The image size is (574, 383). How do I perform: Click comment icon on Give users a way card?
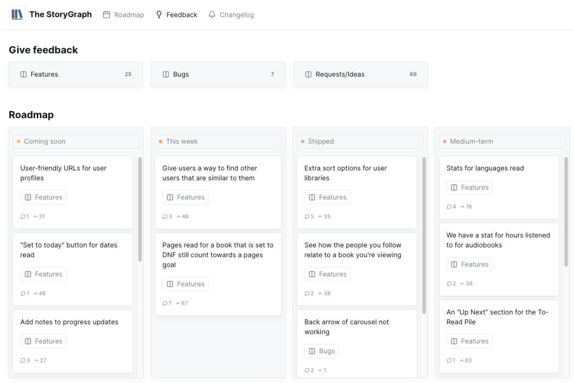click(165, 216)
